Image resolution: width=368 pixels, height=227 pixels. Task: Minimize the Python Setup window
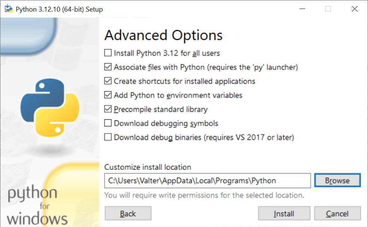coord(302,9)
